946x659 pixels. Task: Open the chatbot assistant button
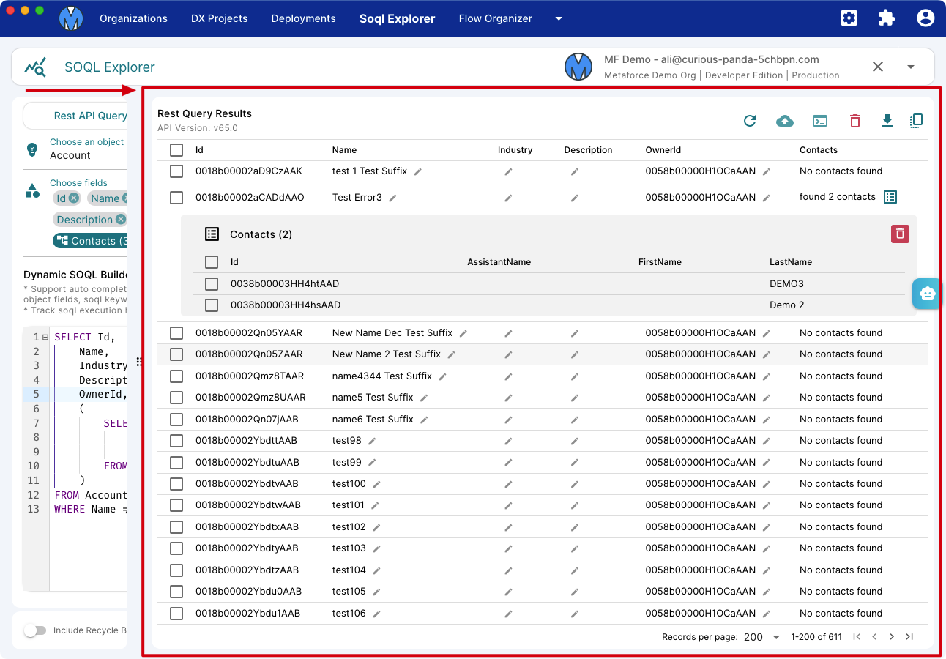click(x=928, y=294)
